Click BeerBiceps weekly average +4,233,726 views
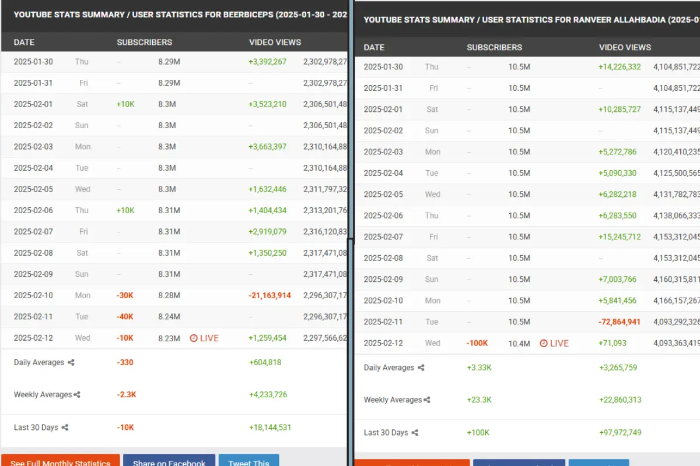The height and width of the screenshot is (466, 700). pos(268,394)
